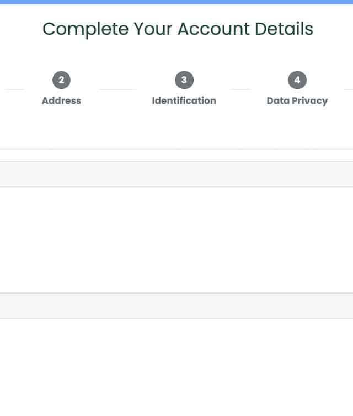Click the thin white strip above the upper gray bar
This screenshot has width=353, height=416.
coord(176,156)
